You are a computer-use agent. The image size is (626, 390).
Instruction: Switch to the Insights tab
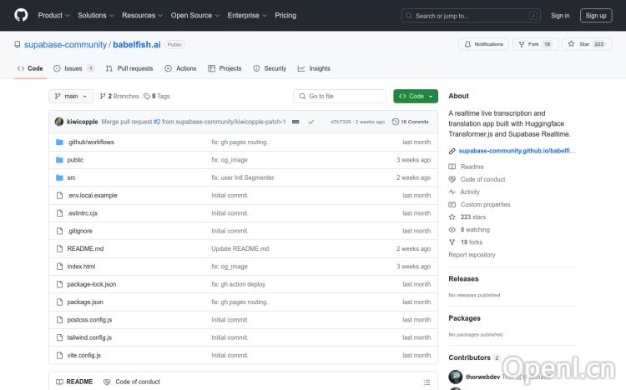click(x=314, y=68)
